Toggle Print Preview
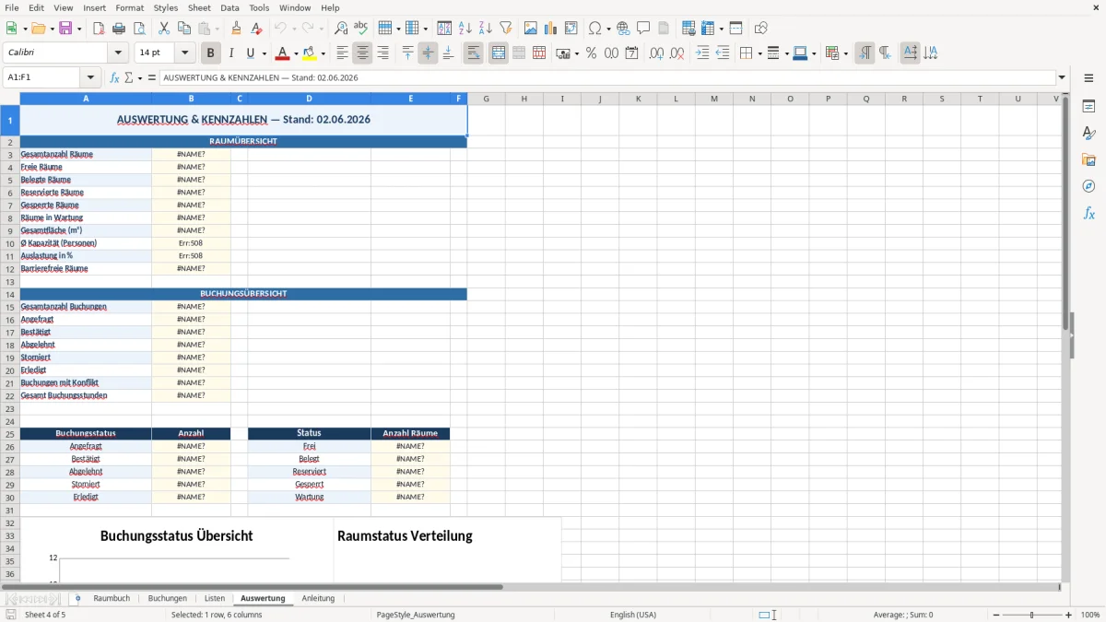Viewport: 1106px width, 622px height. point(139,29)
